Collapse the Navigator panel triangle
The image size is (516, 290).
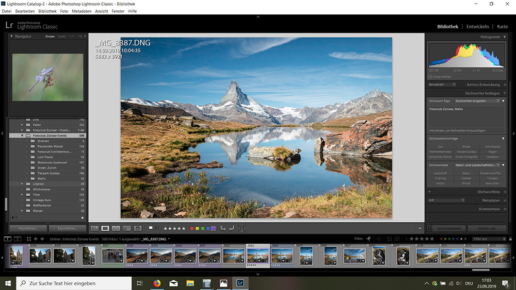(11, 36)
